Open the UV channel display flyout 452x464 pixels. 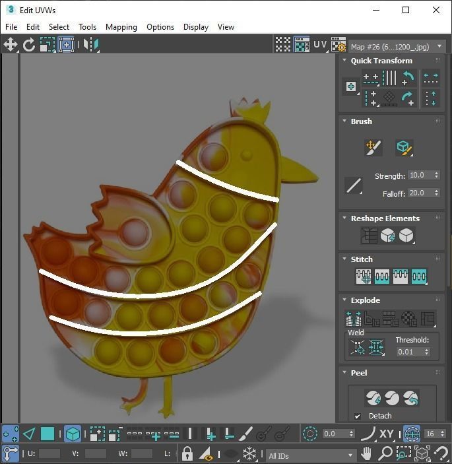click(321, 45)
